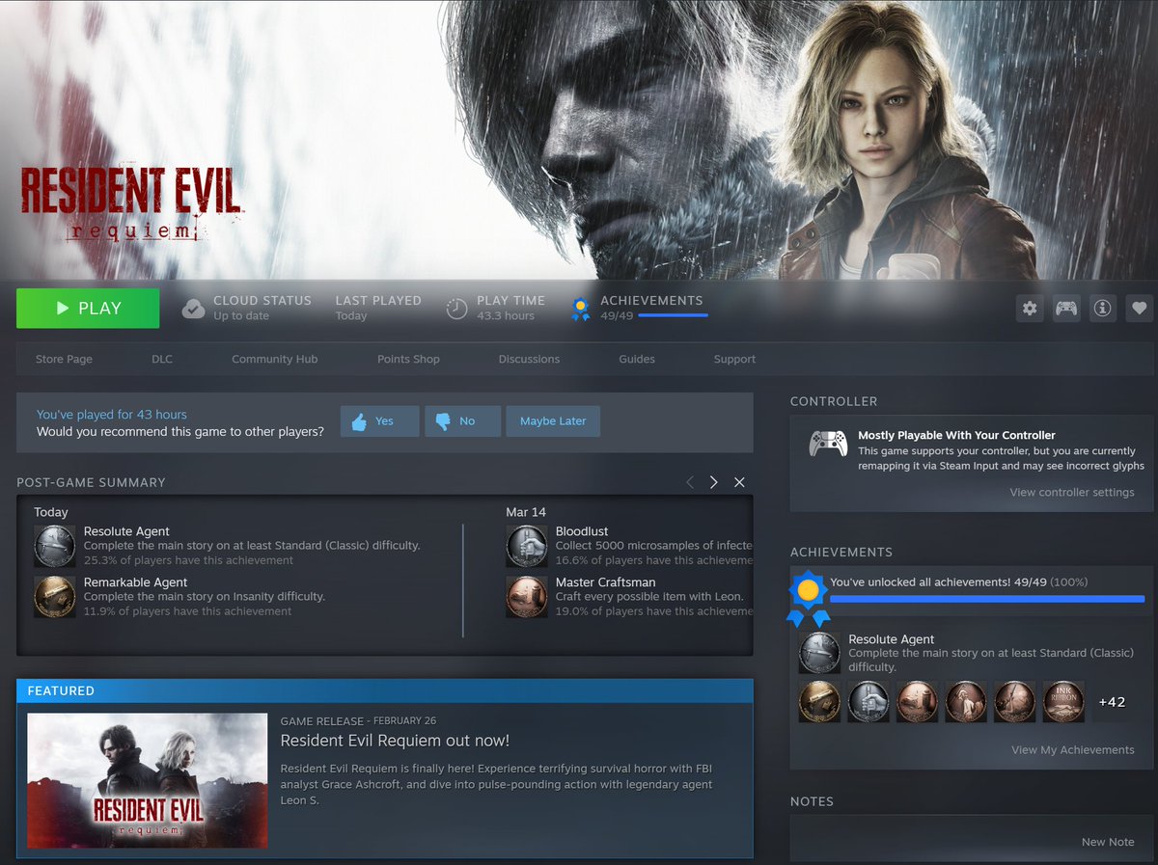This screenshot has height=865, width=1158.
Task: Open Resolute Agent achievement icon in summary
Action: point(55,546)
